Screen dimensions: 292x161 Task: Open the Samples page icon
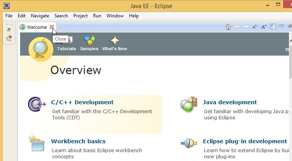90,40
